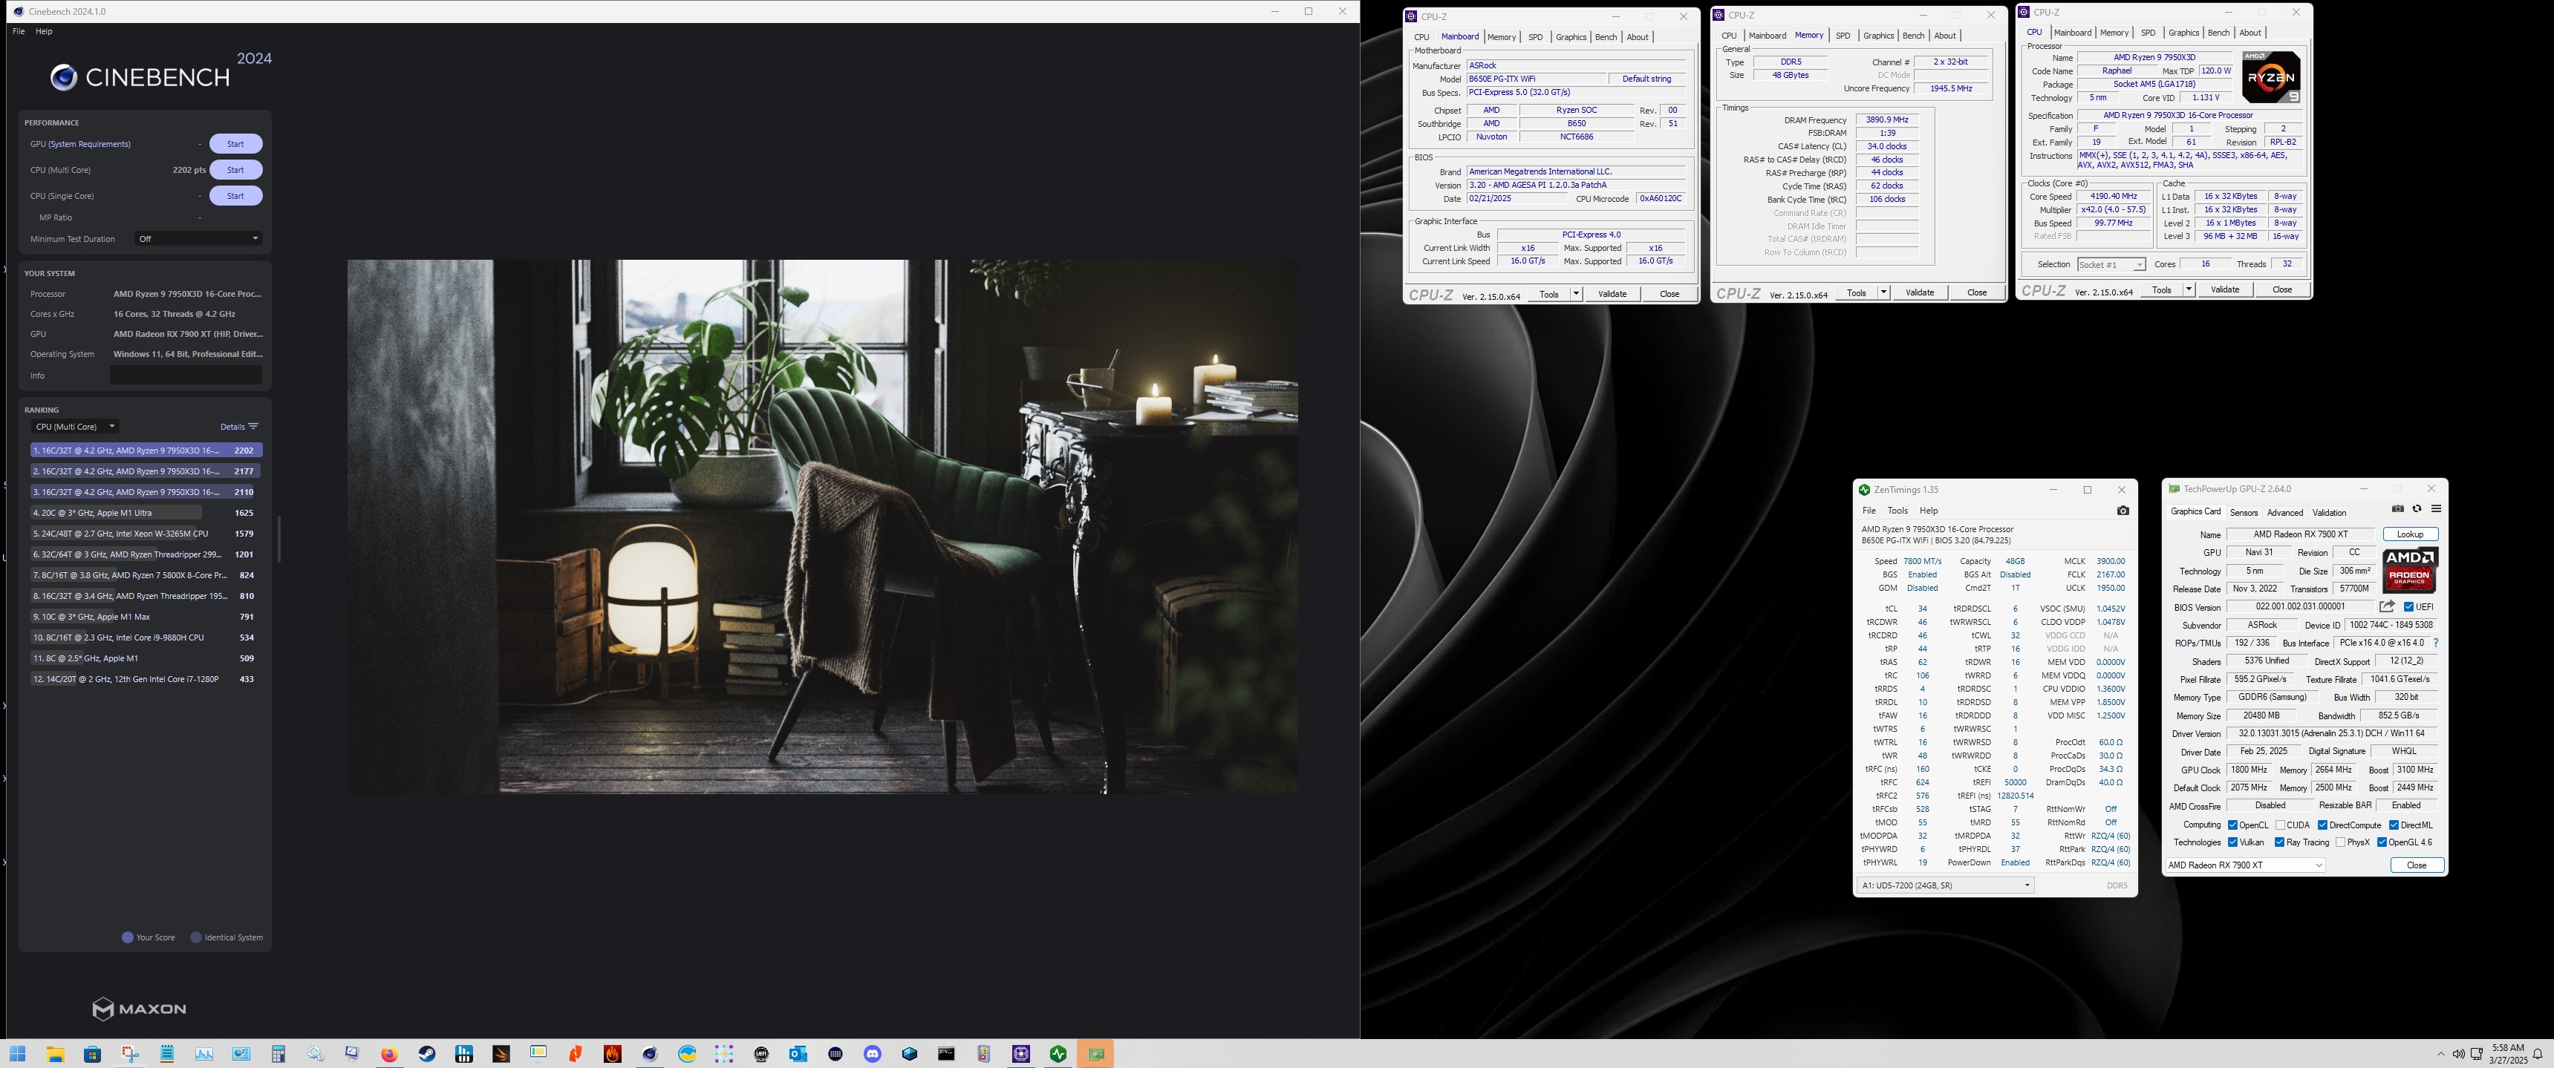Click ZenTimings camera screenshot icon

[2123, 510]
